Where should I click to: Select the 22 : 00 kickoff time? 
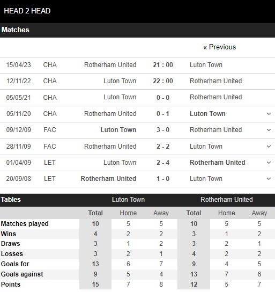(163, 81)
